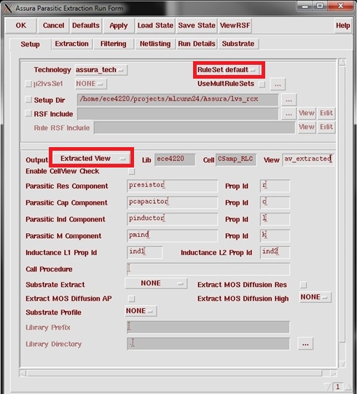Browse for RSF Include file
This screenshot has width=357, height=394.
tap(289, 114)
